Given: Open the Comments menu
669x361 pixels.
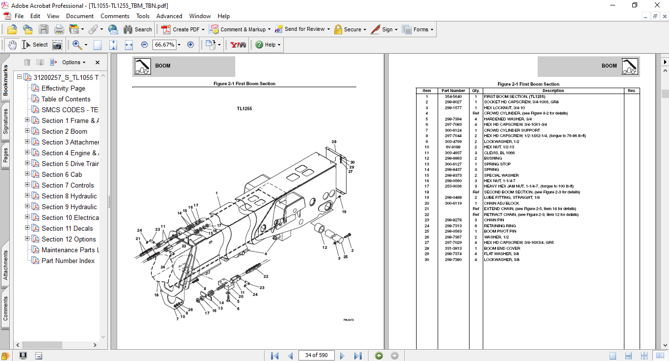Looking at the screenshot, I should coord(115,16).
